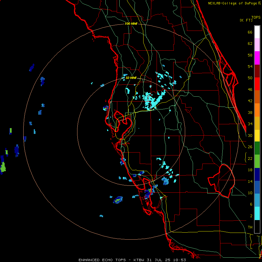Click the 22 legend value
The image size is (262, 262).
[x=250, y=159]
